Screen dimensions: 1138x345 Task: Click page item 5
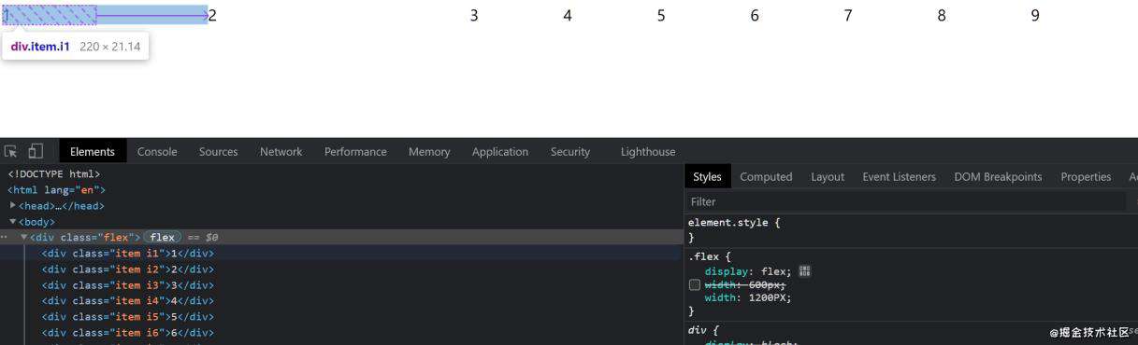[x=661, y=15]
